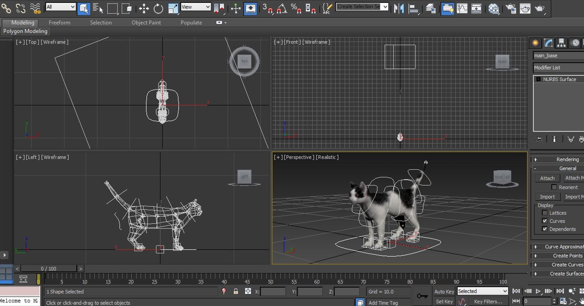Switch to the Create command panel tab
Screen dimensions: 584x306
tap(535, 43)
